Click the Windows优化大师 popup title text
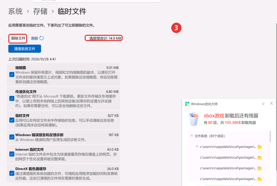Screen dimensions: 277x186 pyautogui.click(x=204, y=104)
